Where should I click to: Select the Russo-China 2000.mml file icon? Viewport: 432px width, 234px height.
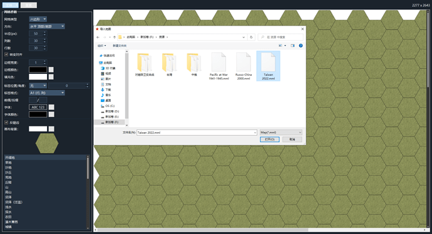pos(244,63)
